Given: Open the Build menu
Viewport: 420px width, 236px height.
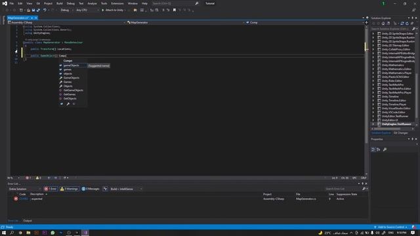Looking at the screenshot, I should click(x=60, y=3).
